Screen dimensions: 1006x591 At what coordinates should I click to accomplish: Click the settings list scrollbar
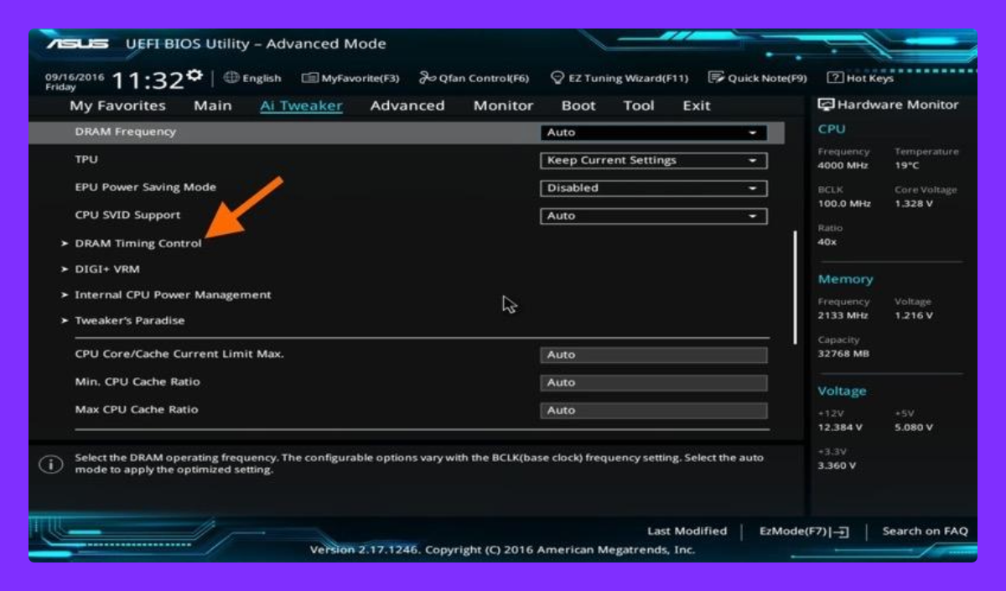click(795, 287)
